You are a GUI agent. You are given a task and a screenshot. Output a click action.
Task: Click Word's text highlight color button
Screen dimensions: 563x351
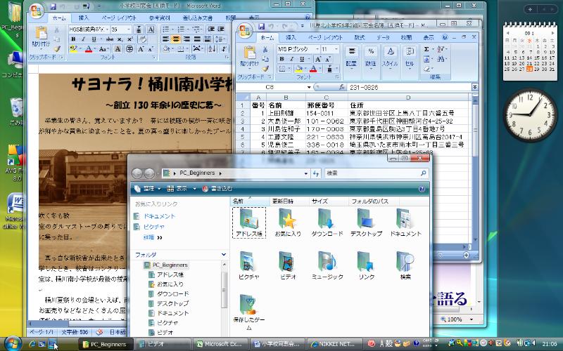(75, 49)
